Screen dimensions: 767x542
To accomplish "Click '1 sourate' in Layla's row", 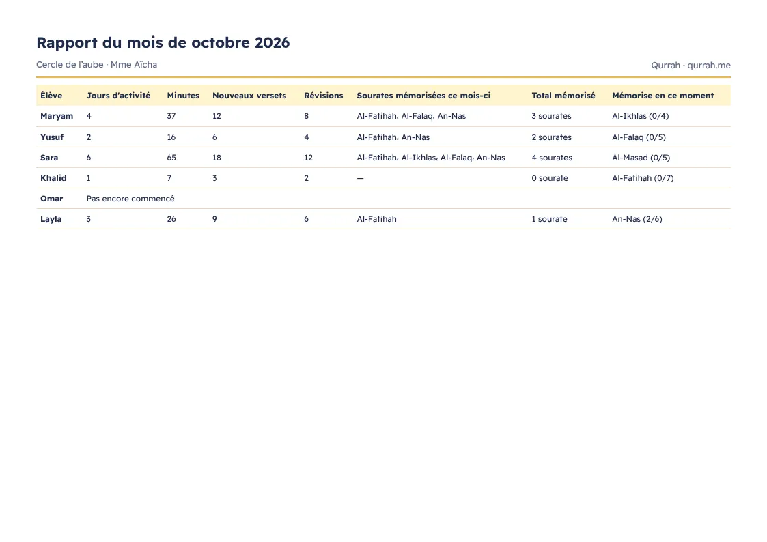I will click(549, 219).
